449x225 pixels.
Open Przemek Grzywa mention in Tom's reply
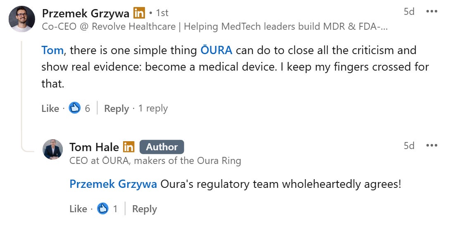113,184
